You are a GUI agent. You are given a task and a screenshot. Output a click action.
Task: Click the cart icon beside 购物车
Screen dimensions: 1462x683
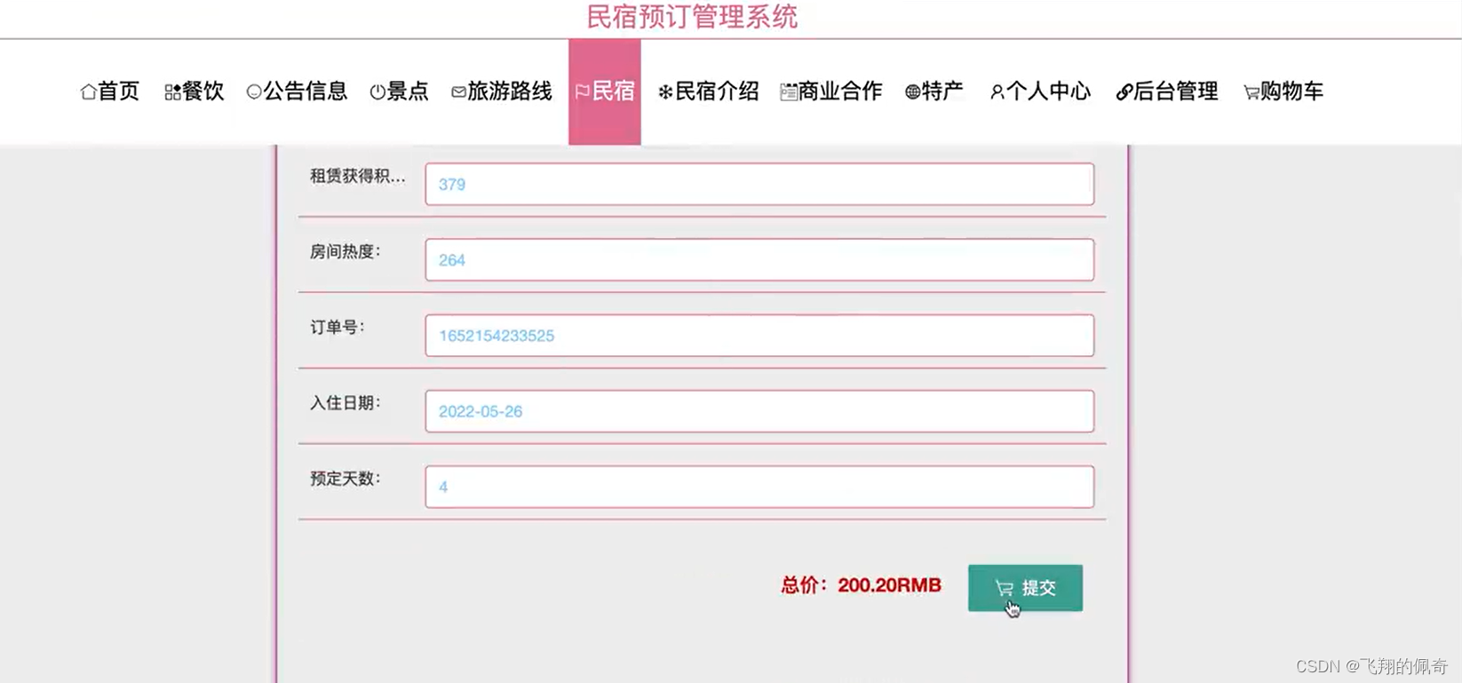[1251, 91]
